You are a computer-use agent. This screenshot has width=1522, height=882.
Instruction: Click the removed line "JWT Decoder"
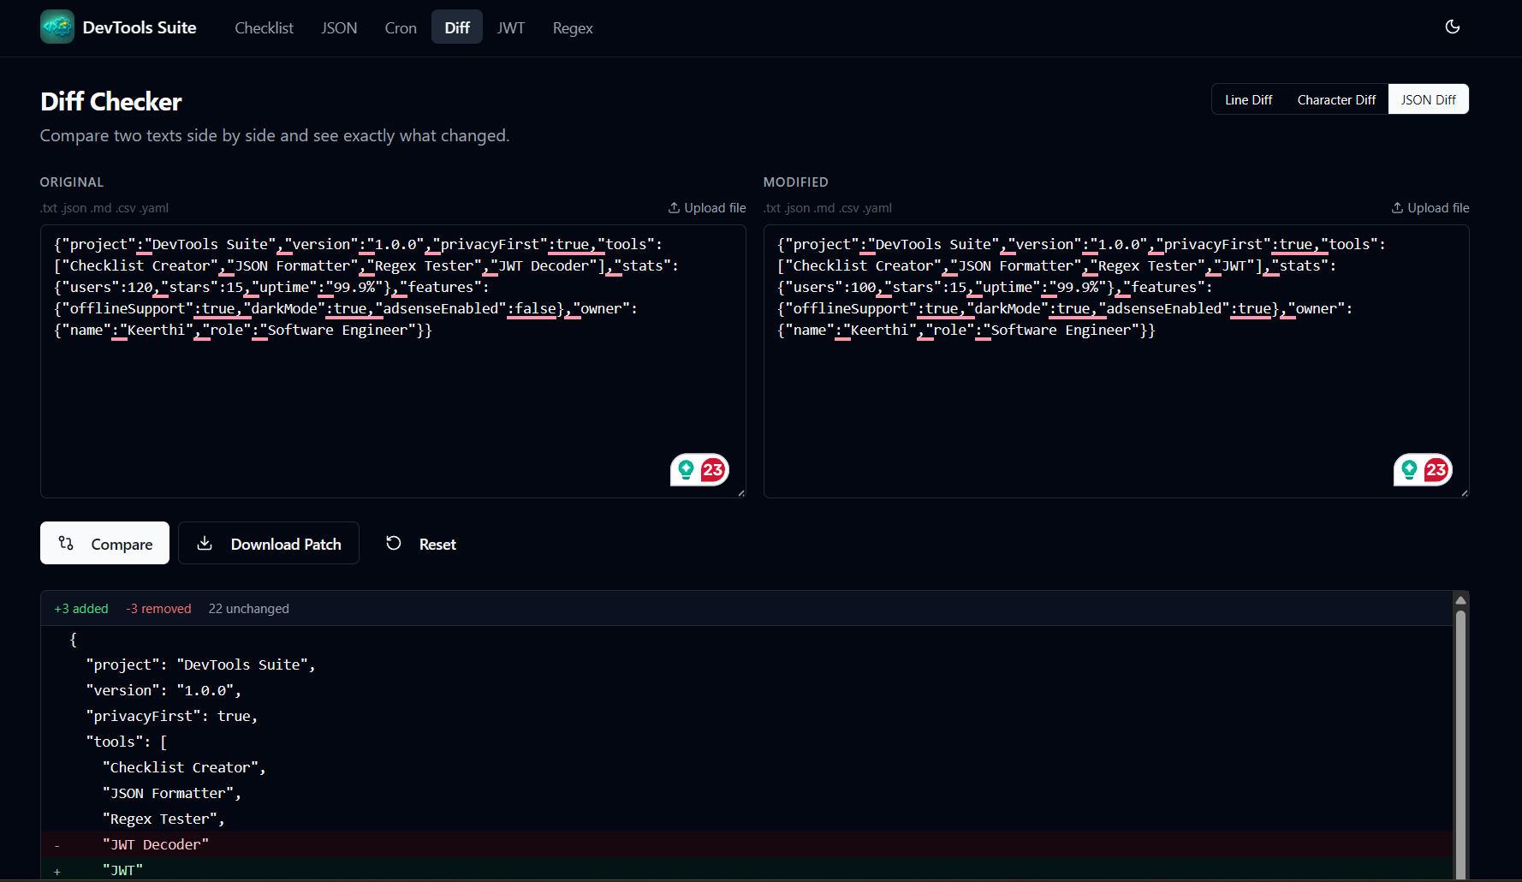(x=746, y=844)
